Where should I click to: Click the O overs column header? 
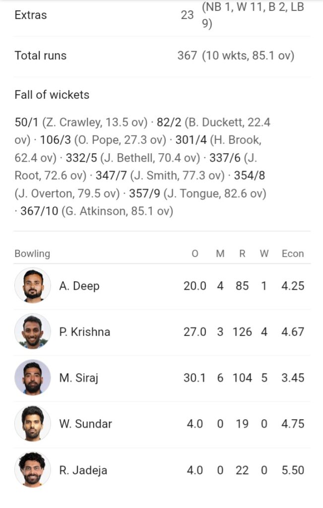[x=194, y=254]
